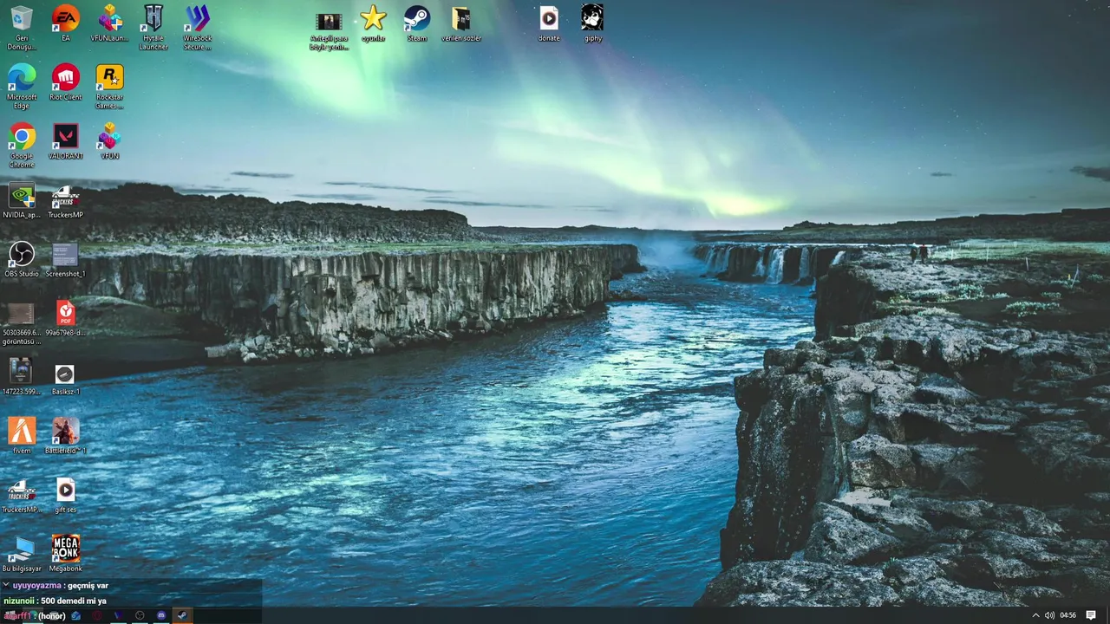Image resolution: width=1110 pixels, height=624 pixels.
Task: Click the Discord icon in the taskbar
Action: [160, 615]
